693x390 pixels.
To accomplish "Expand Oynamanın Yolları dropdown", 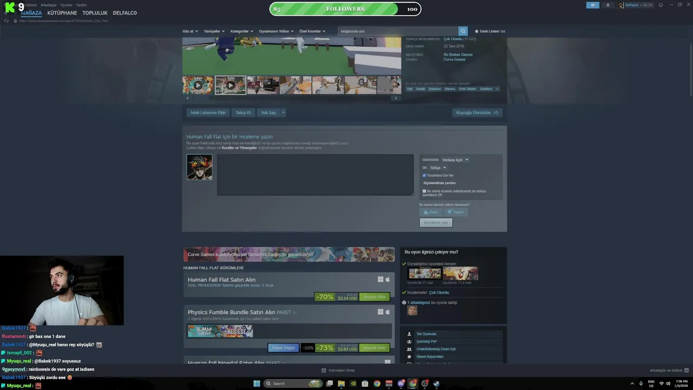I will point(276,31).
